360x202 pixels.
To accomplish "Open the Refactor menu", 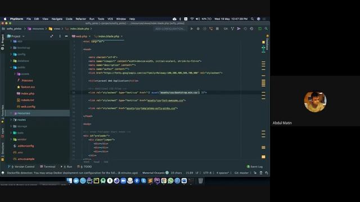I will point(80,19).
